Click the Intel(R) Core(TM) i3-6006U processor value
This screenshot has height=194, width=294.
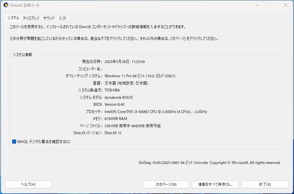coord(156,112)
